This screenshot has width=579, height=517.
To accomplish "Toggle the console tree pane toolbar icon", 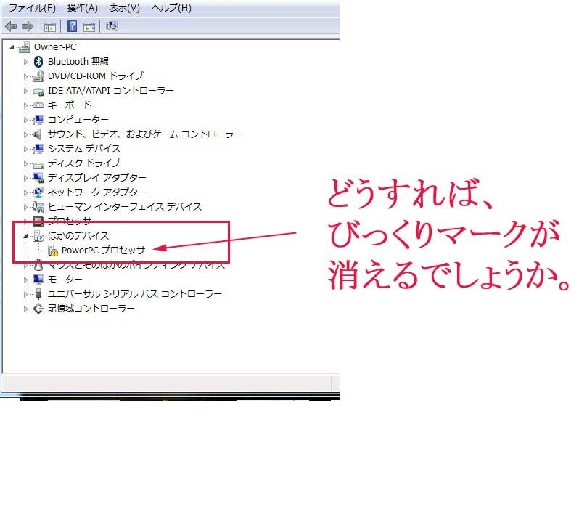I will (x=50, y=27).
